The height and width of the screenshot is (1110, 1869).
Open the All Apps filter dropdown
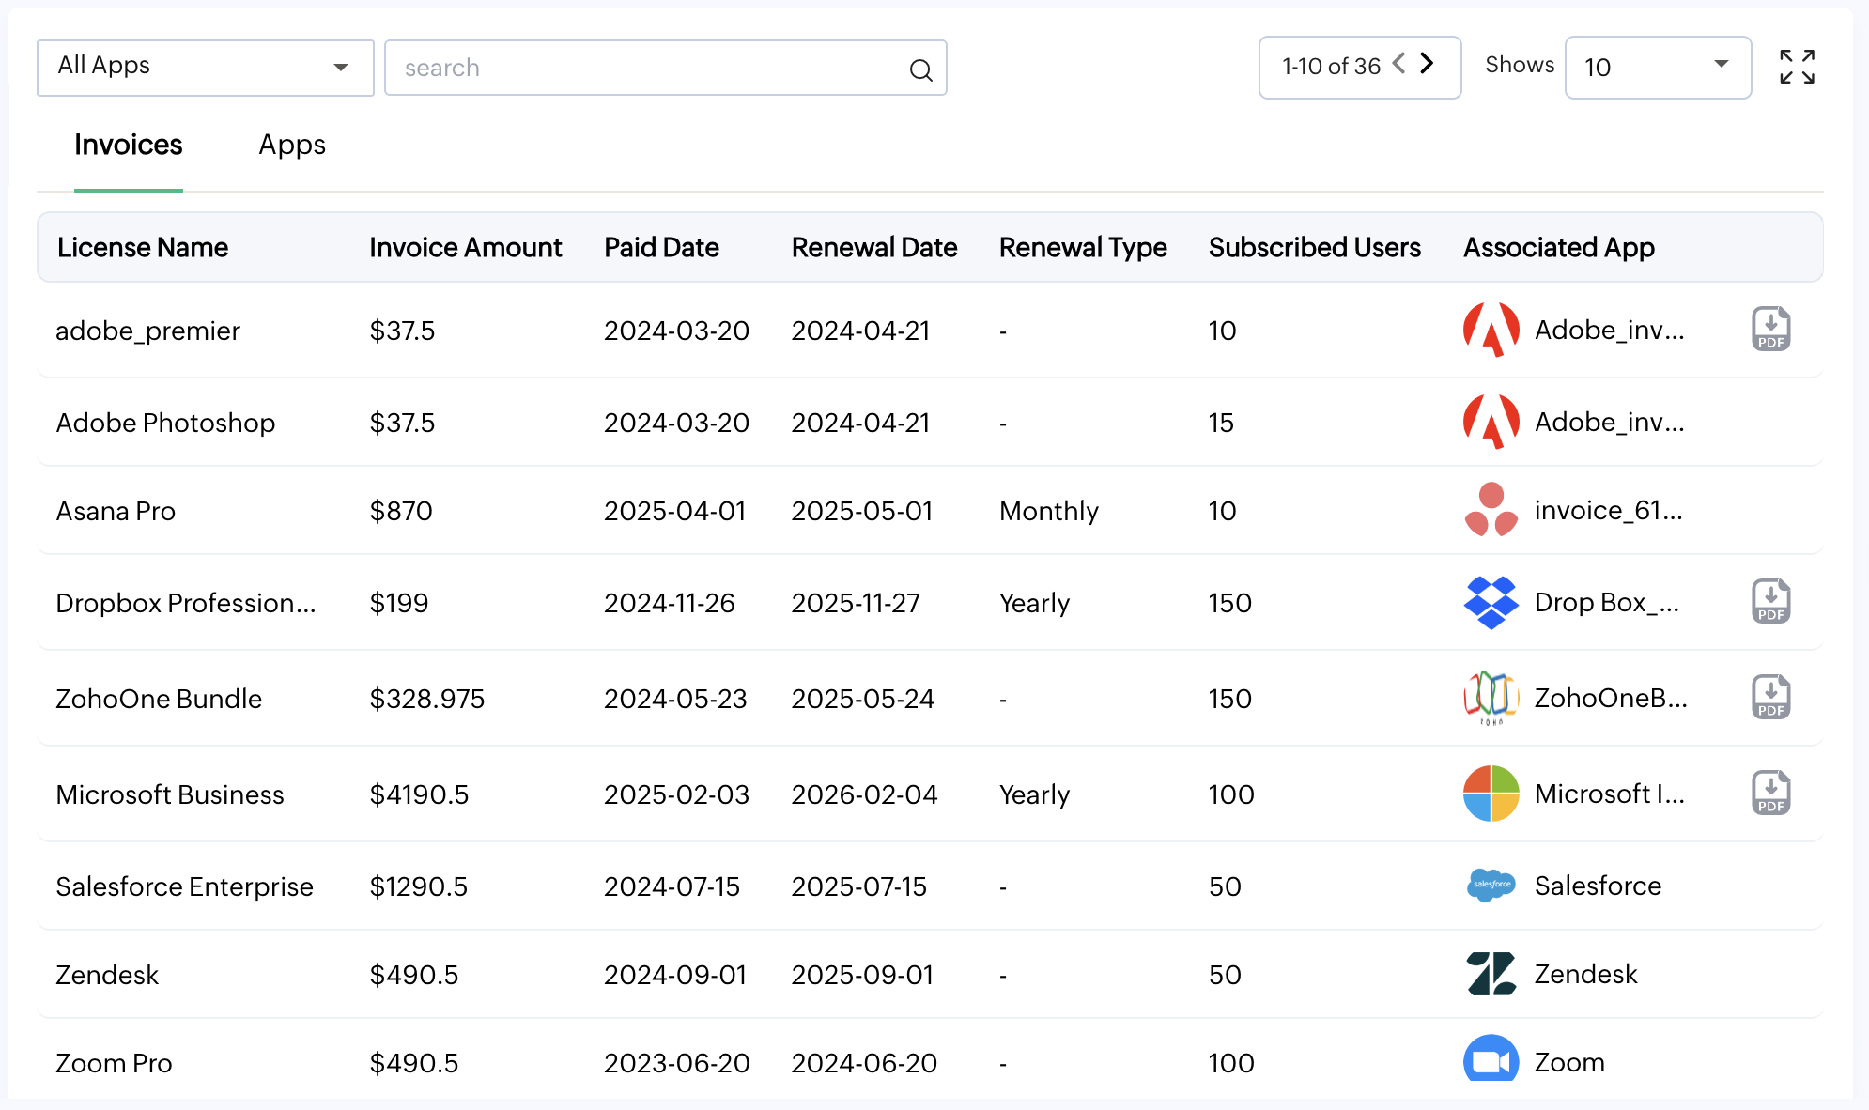204,67
